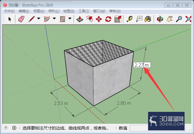Expand the Arc tool dropdown arrow
Viewport: 194px width, 134px height.
click(x=54, y=19)
